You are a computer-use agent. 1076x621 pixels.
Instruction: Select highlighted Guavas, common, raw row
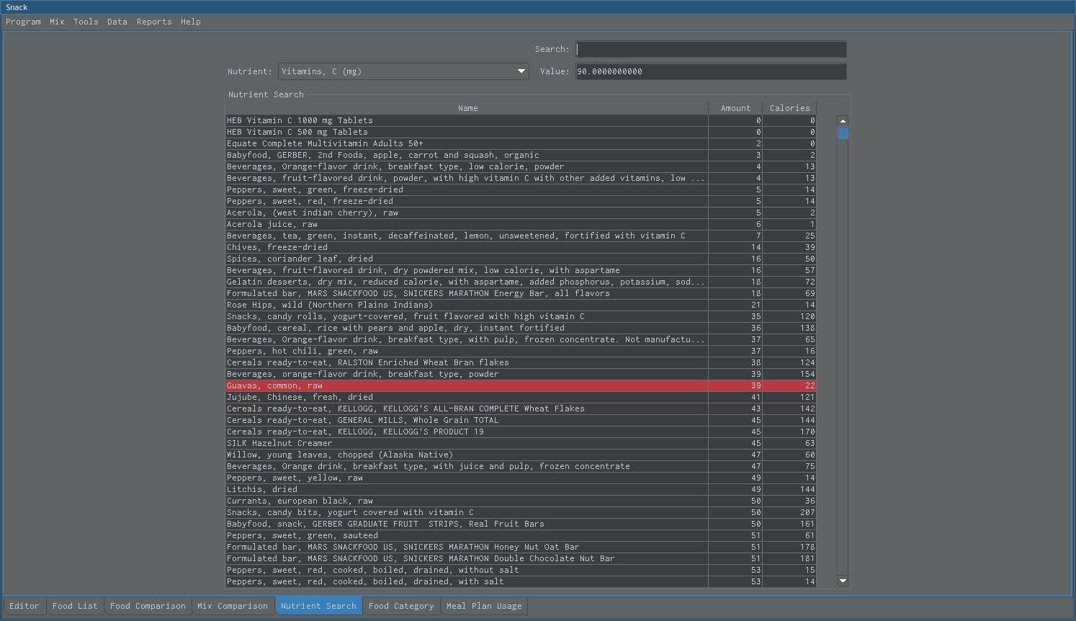click(521, 385)
